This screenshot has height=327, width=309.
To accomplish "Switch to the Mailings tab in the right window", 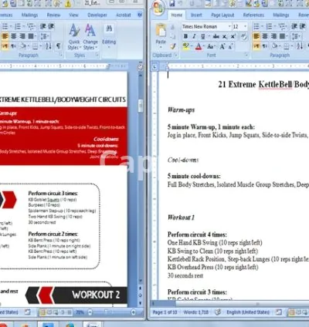I will tap(281, 15).
